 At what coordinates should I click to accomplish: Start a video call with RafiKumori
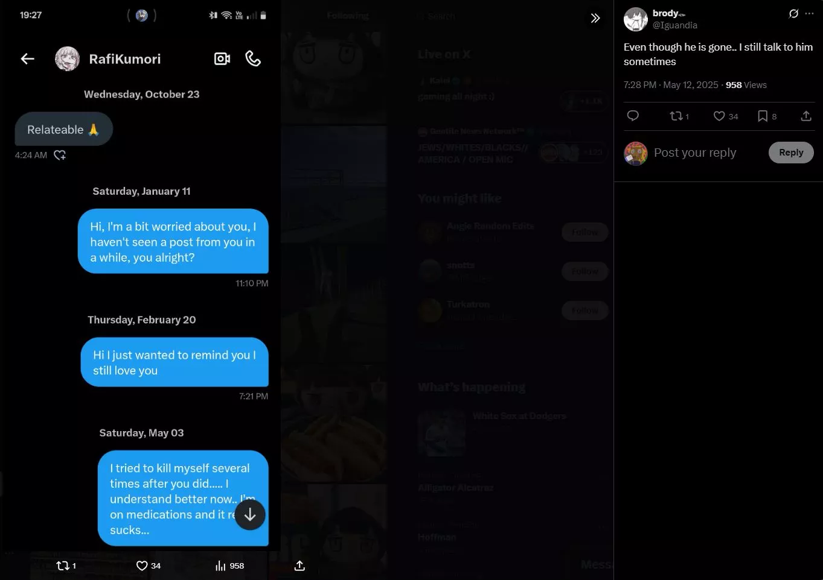222,58
